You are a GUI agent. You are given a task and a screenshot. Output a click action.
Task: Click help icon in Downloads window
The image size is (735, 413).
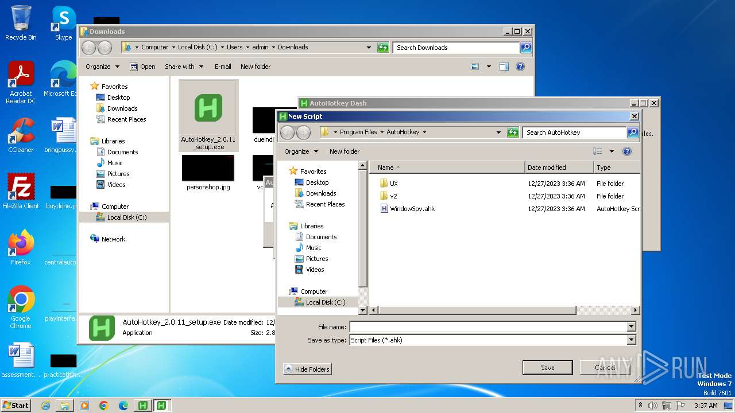pos(520,67)
